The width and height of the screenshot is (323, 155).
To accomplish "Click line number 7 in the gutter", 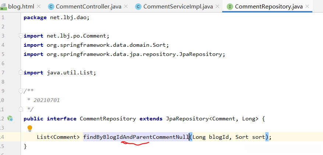I will [x=3, y=73].
